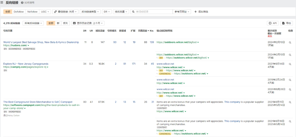Sort by UR column header
The image size is (296, 137).
(91, 31)
